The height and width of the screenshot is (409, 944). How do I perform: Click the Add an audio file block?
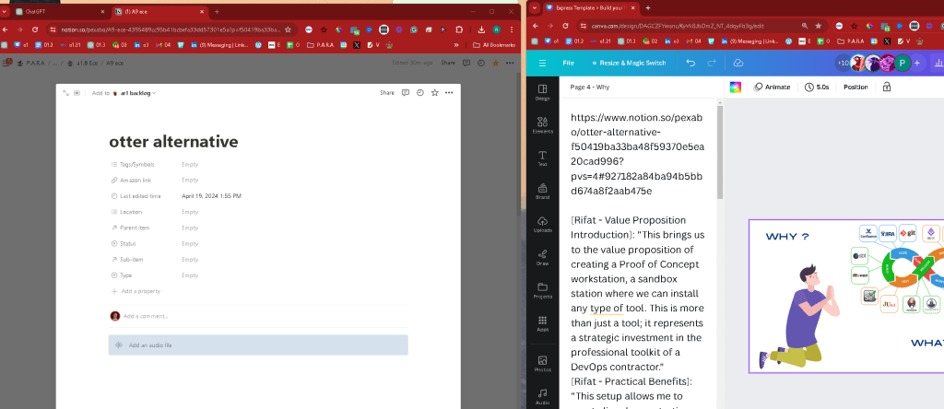click(x=258, y=345)
